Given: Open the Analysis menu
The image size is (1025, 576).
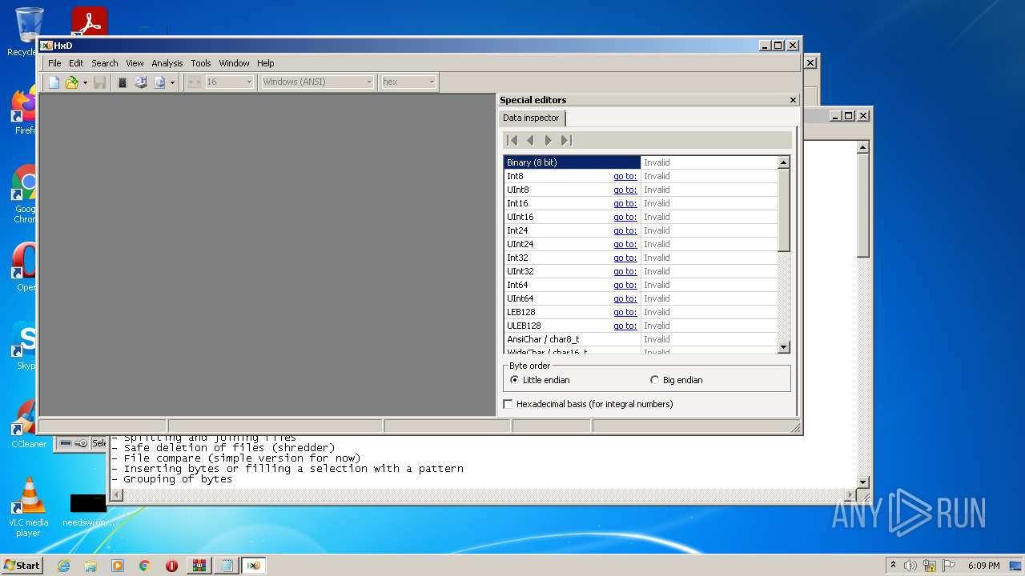Looking at the screenshot, I should (167, 63).
